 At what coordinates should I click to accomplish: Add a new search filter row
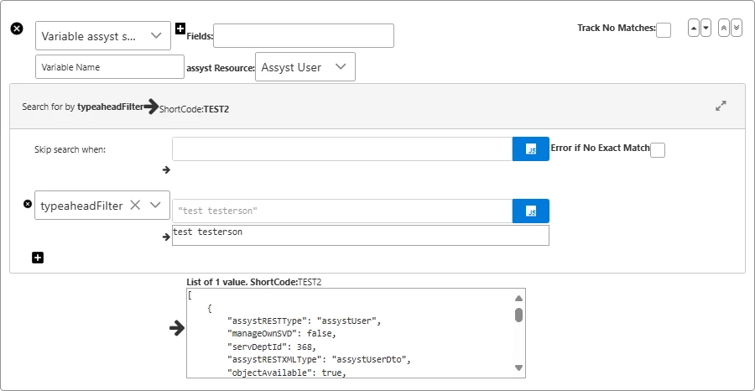[x=38, y=258]
